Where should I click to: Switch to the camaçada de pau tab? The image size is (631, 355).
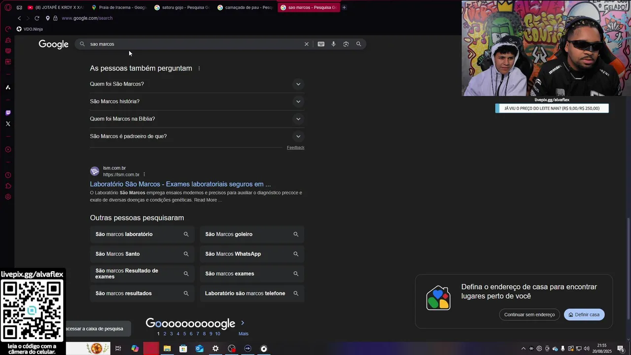245,7
